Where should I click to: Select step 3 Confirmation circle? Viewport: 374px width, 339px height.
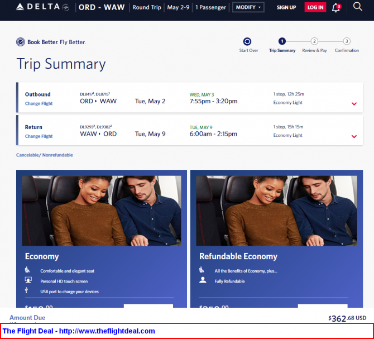coord(347,41)
